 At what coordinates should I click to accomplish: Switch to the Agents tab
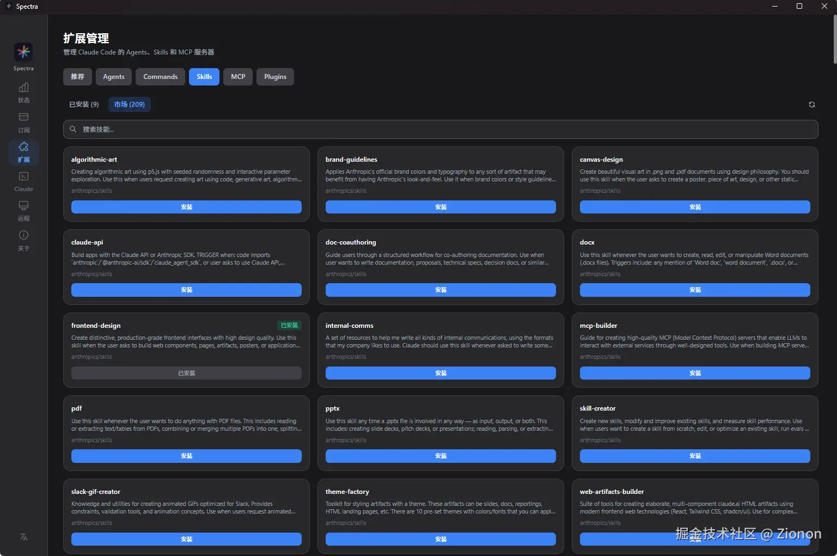(x=114, y=77)
